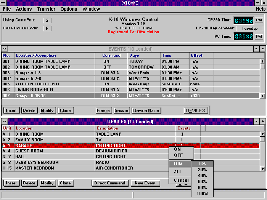
Task: Click Insert button in Devices panel
Action: (11, 183)
